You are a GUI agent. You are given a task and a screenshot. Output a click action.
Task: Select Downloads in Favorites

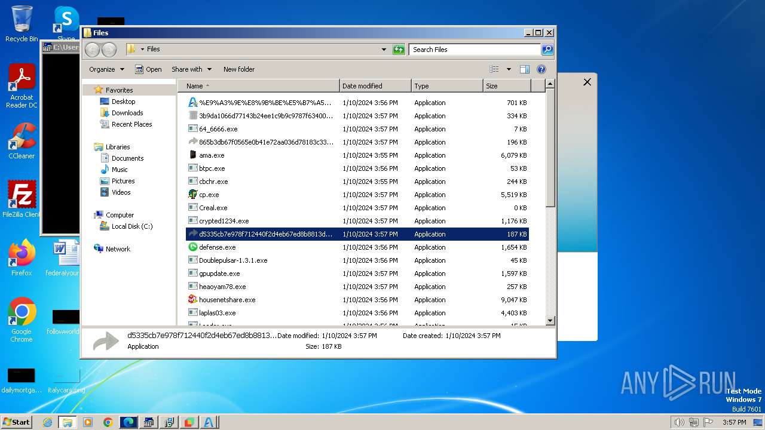pos(127,113)
